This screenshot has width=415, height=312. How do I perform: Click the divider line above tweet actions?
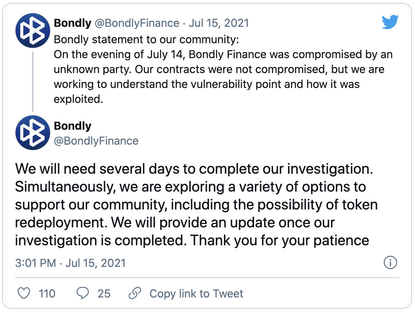click(x=207, y=278)
